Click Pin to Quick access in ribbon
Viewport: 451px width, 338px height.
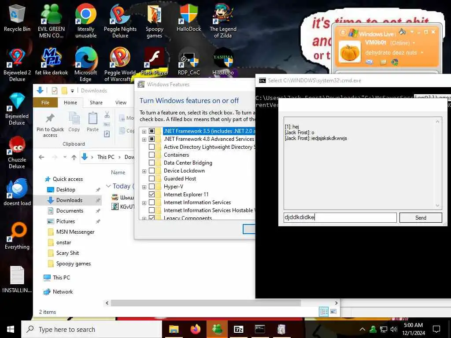tap(50, 125)
